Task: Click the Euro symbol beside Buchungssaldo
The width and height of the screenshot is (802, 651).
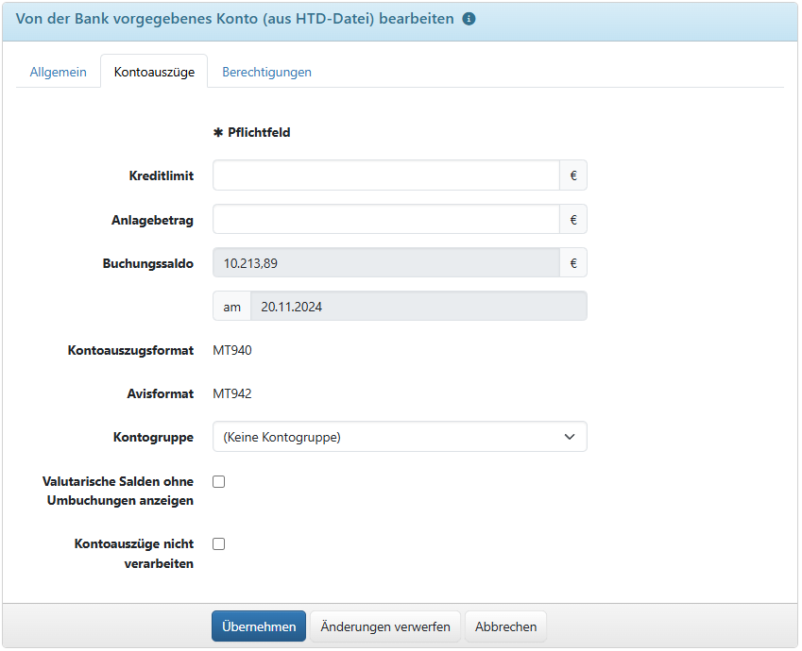Action: tap(573, 263)
